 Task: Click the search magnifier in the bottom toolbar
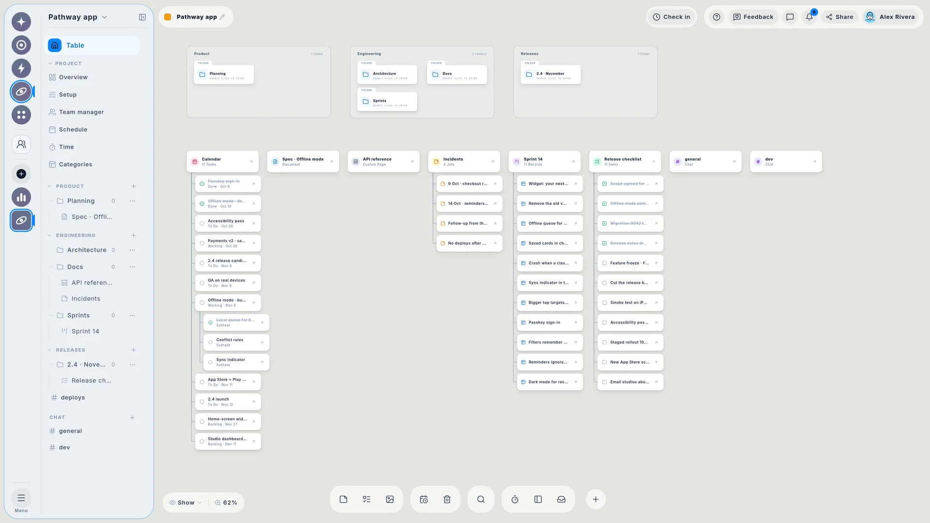click(x=481, y=499)
